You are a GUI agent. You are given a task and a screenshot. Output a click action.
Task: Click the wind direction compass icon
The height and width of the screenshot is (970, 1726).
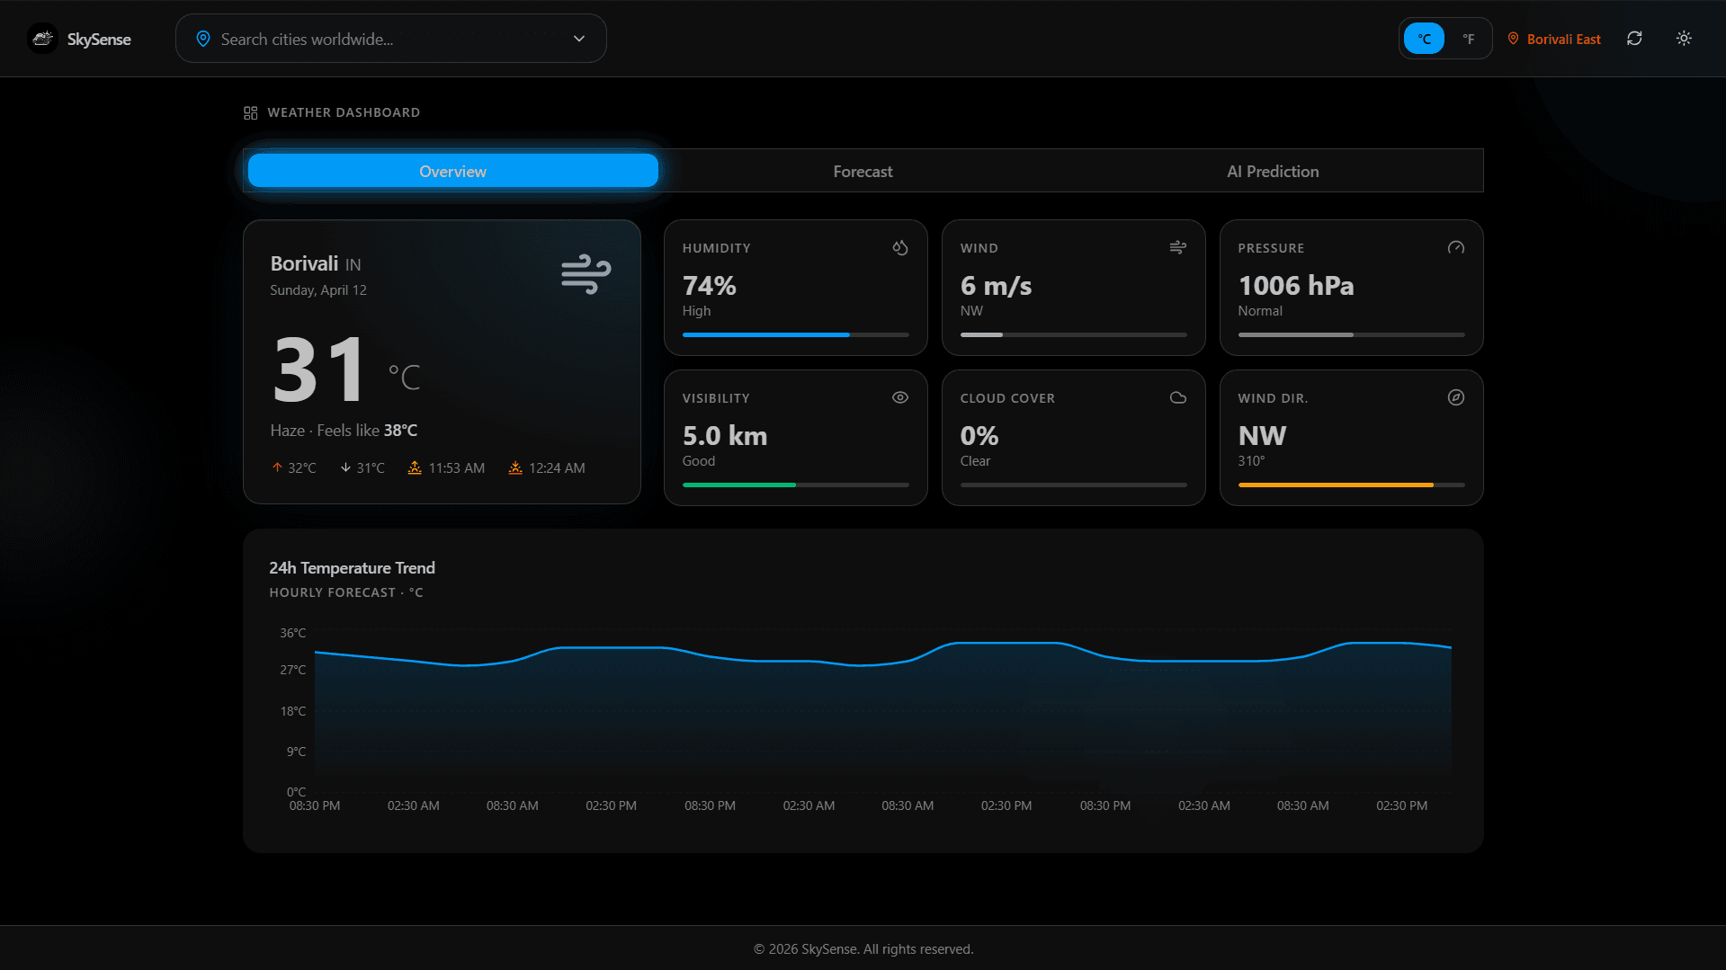pyautogui.click(x=1455, y=397)
